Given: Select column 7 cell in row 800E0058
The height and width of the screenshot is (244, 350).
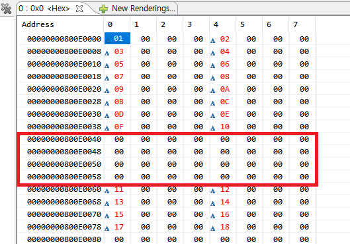Looking at the screenshot, I should pos(304,177).
